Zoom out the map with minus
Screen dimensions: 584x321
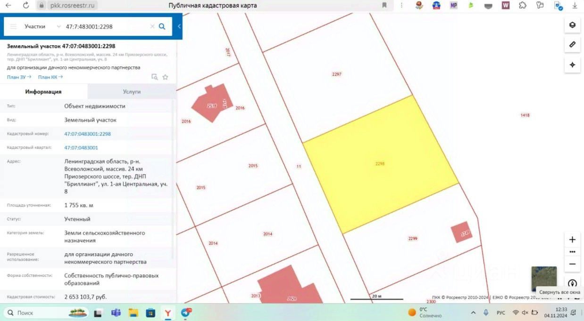[572, 264]
